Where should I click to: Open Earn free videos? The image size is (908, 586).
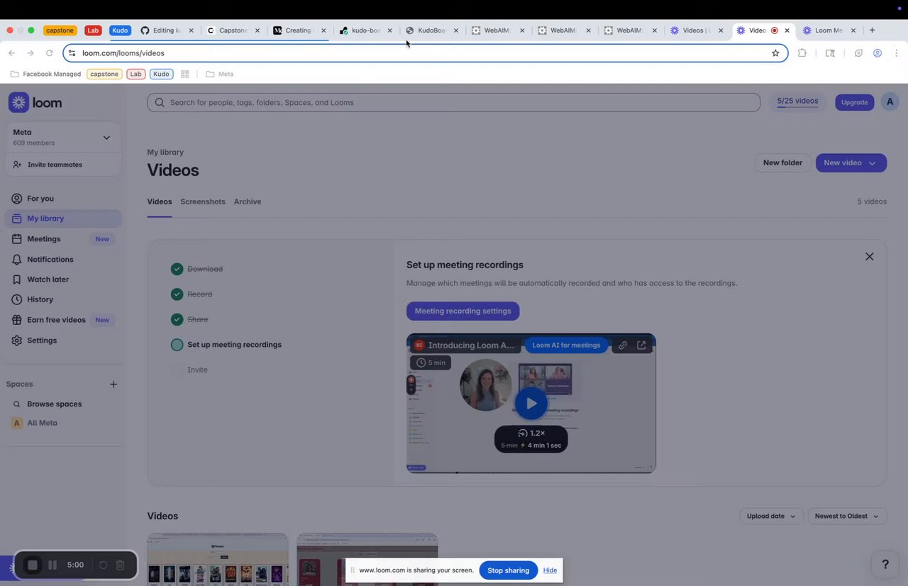tap(64, 320)
